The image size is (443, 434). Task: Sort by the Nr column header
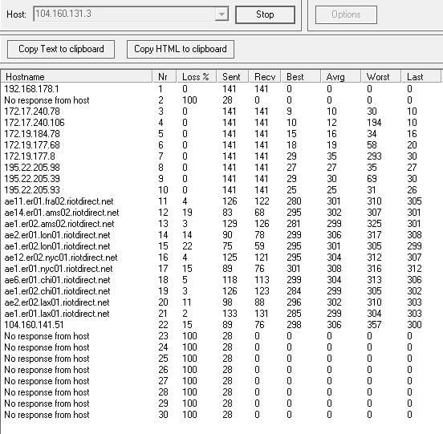tap(165, 77)
